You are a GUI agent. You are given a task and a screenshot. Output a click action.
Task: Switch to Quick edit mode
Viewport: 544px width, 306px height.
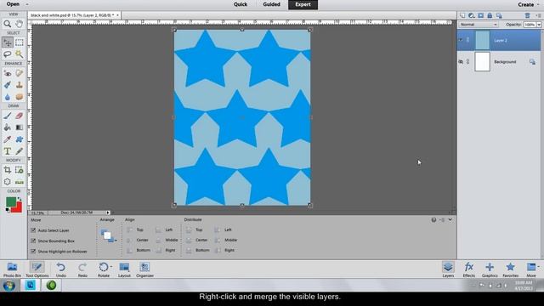pyautogui.click(x=241, y=4)
